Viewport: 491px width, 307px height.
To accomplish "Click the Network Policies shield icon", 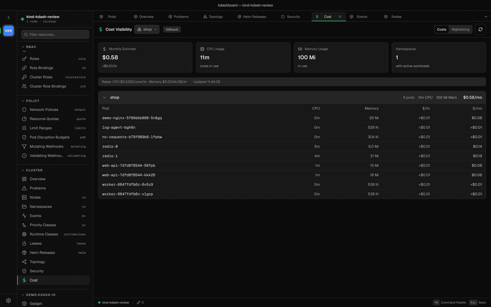I will pos(24,110).
